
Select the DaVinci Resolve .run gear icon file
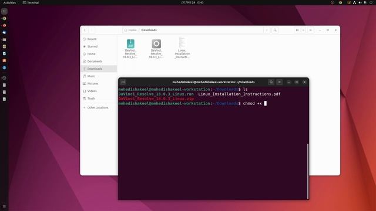point(156,49)
